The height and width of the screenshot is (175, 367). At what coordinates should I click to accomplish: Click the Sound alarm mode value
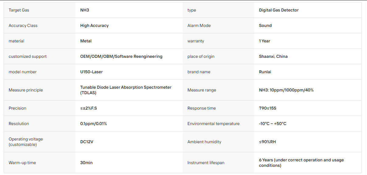pyautogui.click(x=265, y=25)
